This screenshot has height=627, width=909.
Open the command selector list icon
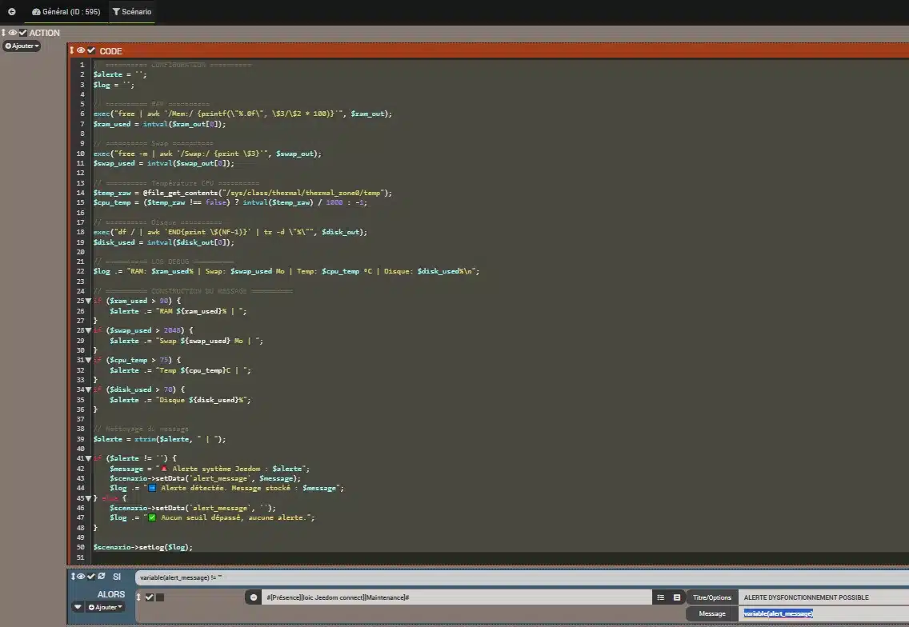[x=660, y=597]
